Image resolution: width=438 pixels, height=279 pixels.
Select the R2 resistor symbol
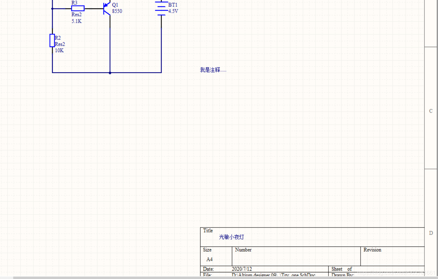coord(52,40)
